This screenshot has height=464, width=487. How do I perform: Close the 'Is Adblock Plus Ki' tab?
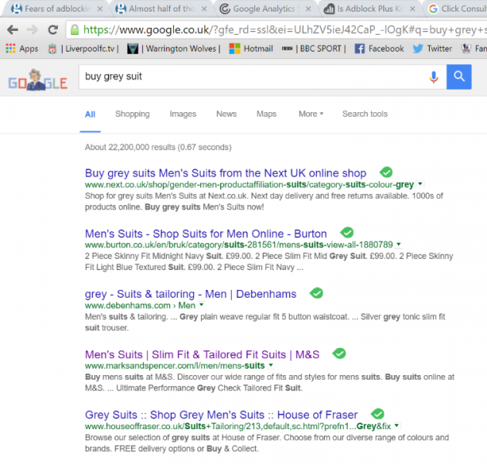pyautogui.click(x=413, y=9)
